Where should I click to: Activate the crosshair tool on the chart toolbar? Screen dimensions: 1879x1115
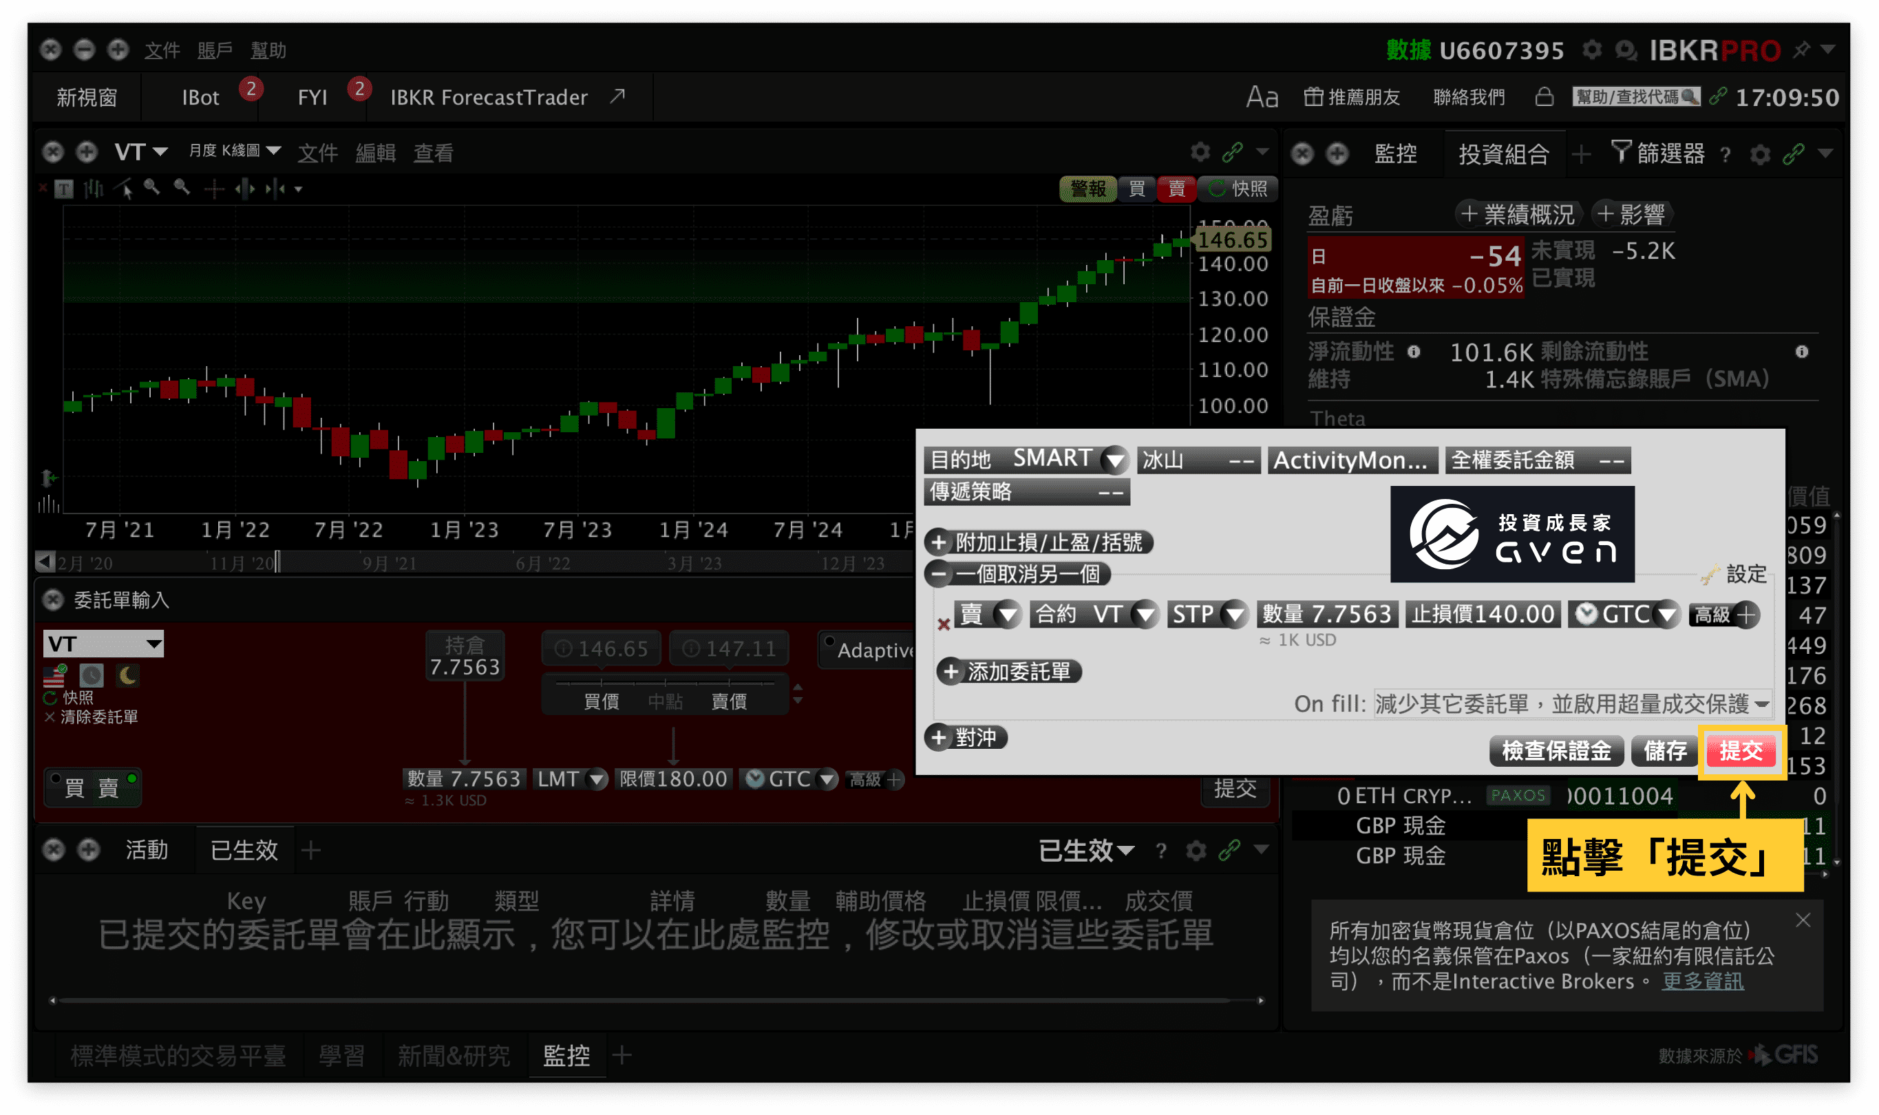click(x=215, y=189)
